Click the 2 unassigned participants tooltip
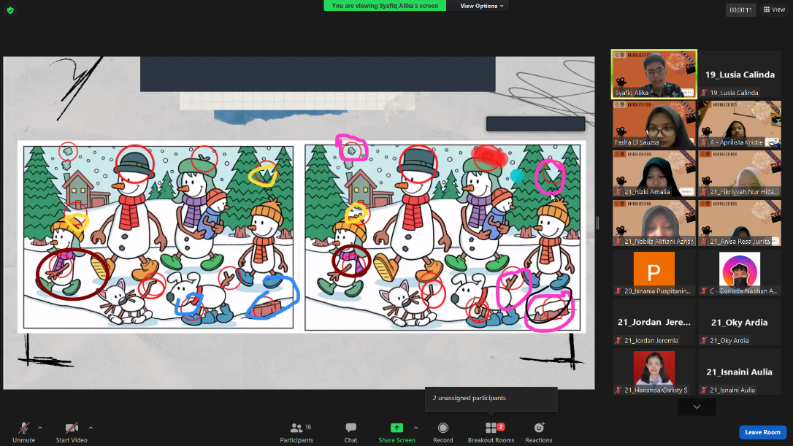The image size is (793, 446). tap(491, 399)
